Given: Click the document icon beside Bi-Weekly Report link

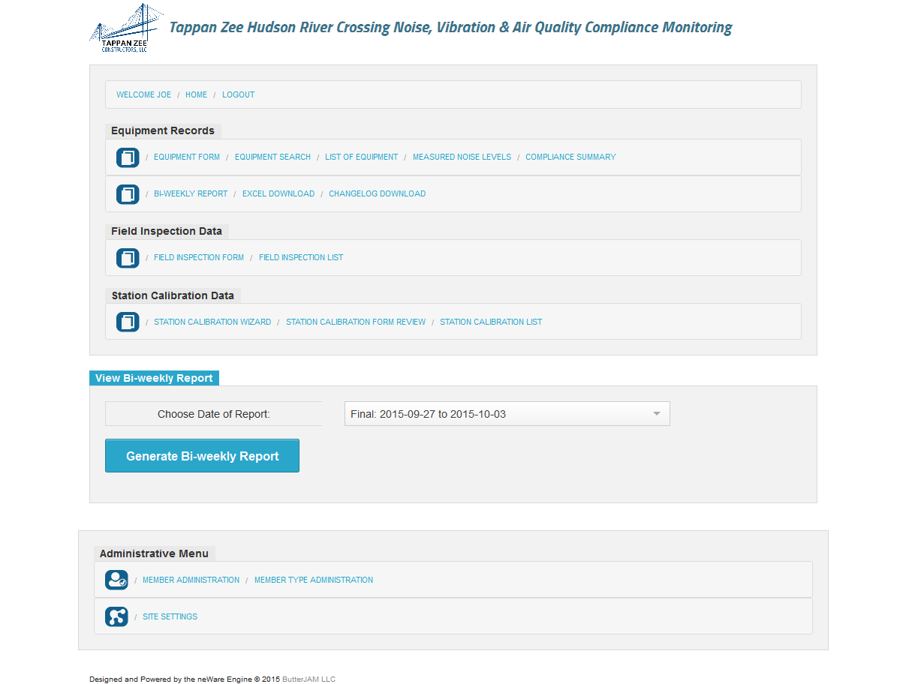Looking at the screenshot, I should pos(128,194).
